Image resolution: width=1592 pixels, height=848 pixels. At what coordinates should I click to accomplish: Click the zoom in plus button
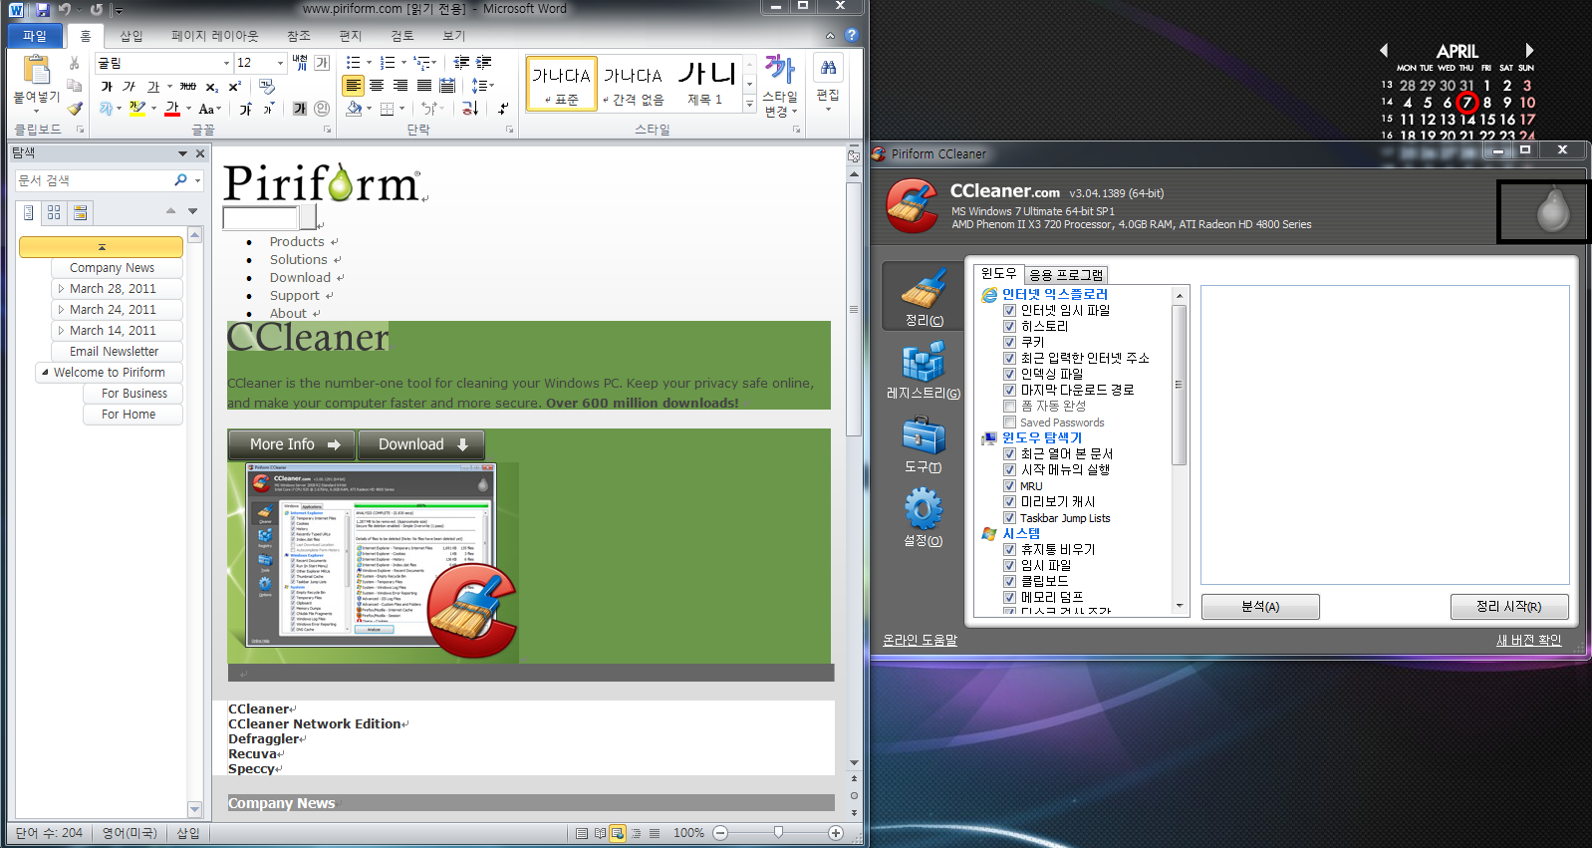(836, 833)
